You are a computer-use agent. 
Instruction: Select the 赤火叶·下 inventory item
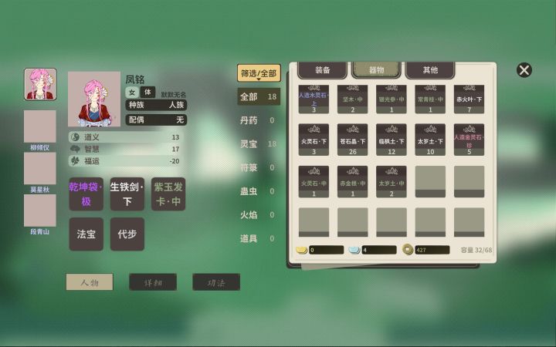tap(469, 99)
